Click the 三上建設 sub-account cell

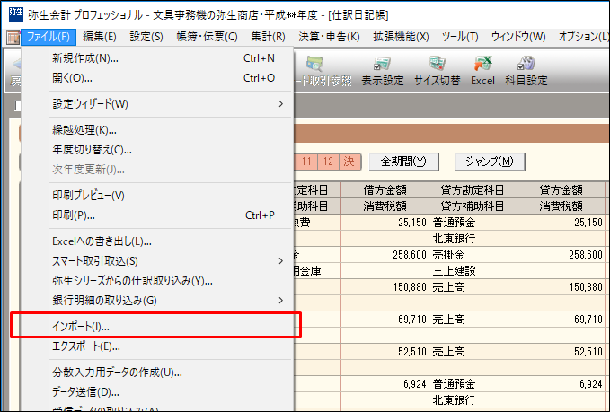473,270
